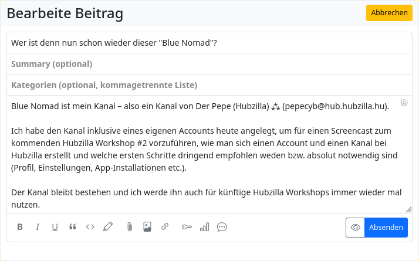Focus the Summary (optional) field
419x261 pixels.
(x=209, y=64)
